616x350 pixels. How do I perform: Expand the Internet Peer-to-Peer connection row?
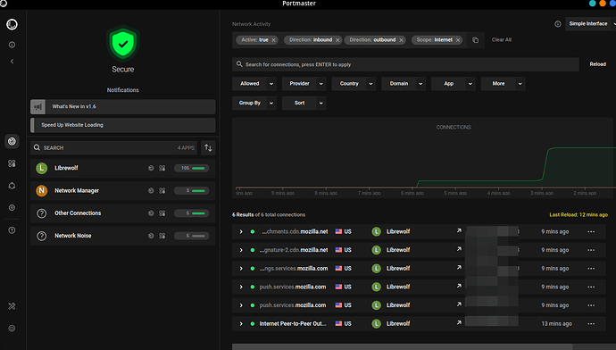point(241,324)
